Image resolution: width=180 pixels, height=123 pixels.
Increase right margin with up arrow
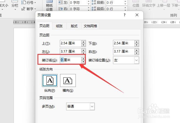coord(137,50)
